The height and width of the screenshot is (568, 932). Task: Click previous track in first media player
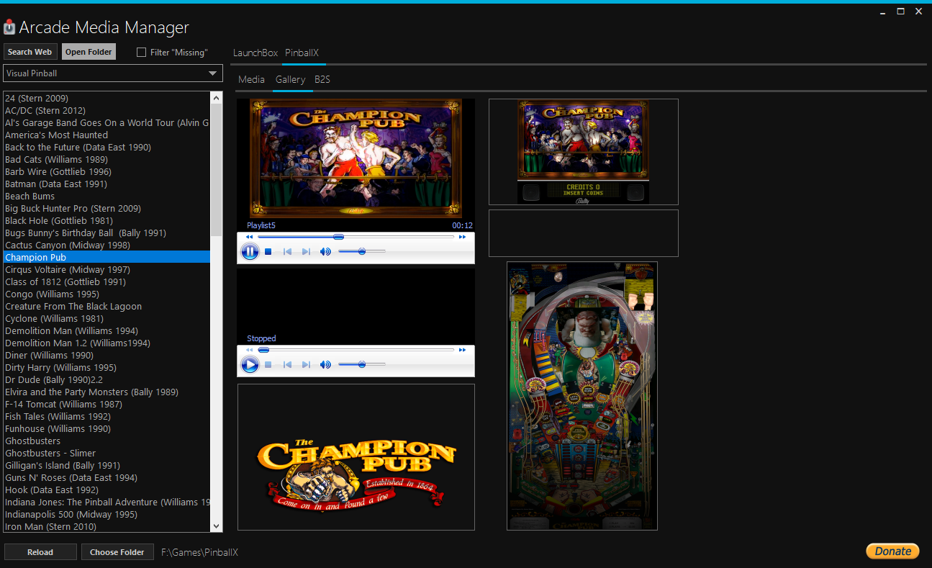[287, 251]
